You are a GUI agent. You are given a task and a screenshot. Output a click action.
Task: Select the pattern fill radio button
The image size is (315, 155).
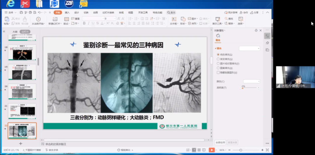pyautogui.click(x=218, y=68)
